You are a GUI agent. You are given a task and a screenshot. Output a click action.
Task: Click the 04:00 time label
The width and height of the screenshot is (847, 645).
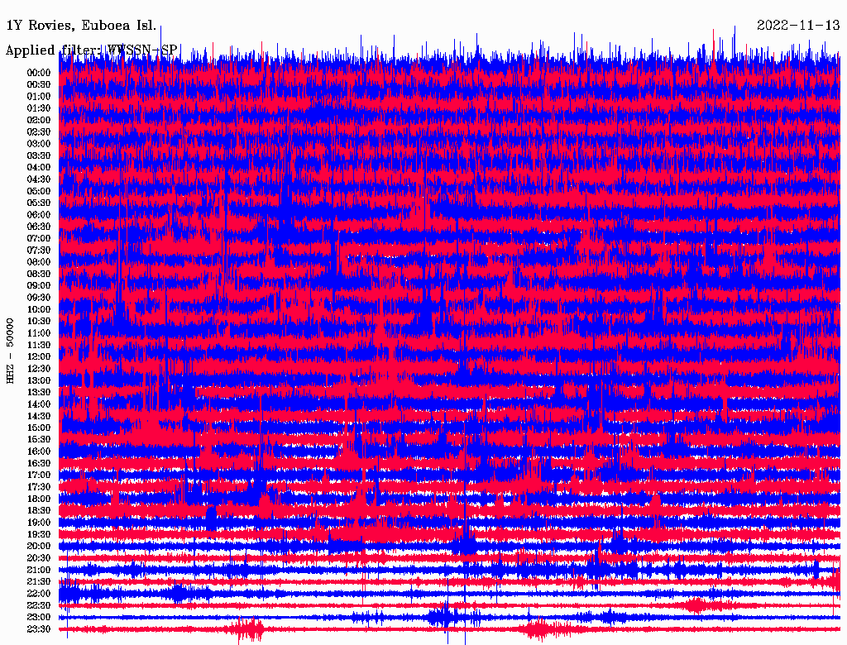click(x=39, y=168)
